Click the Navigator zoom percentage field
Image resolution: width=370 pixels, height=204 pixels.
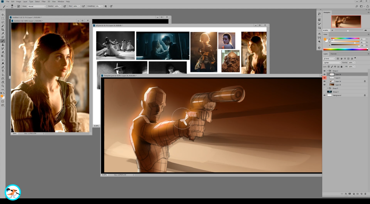[326, 30]
